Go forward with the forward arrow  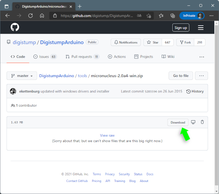tap(19, 15)
